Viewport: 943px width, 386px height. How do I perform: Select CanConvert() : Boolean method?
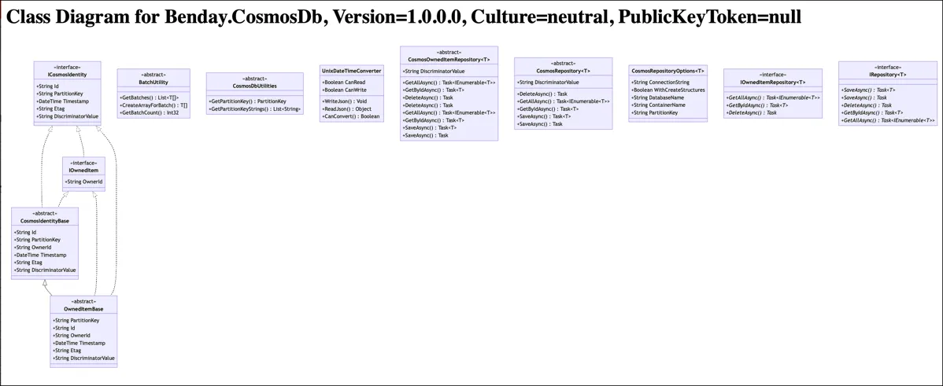tap(351, 116)
